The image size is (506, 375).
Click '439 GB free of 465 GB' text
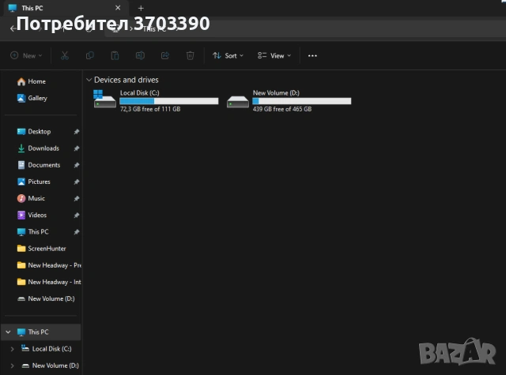click(x=282, y=109)
